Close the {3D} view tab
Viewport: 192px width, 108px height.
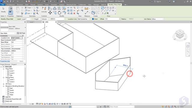click(56, 22)
